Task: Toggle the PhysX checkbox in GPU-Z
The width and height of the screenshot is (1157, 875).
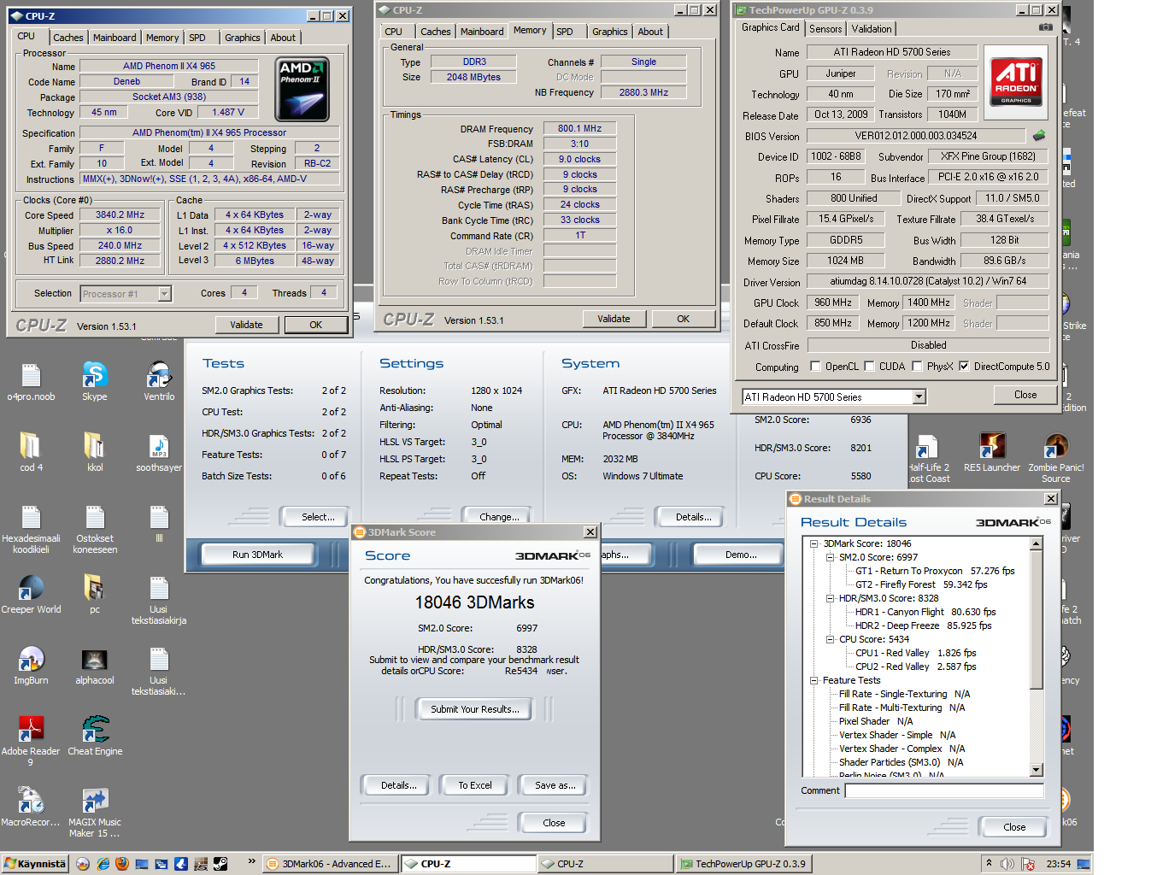Action: (917, 367)
